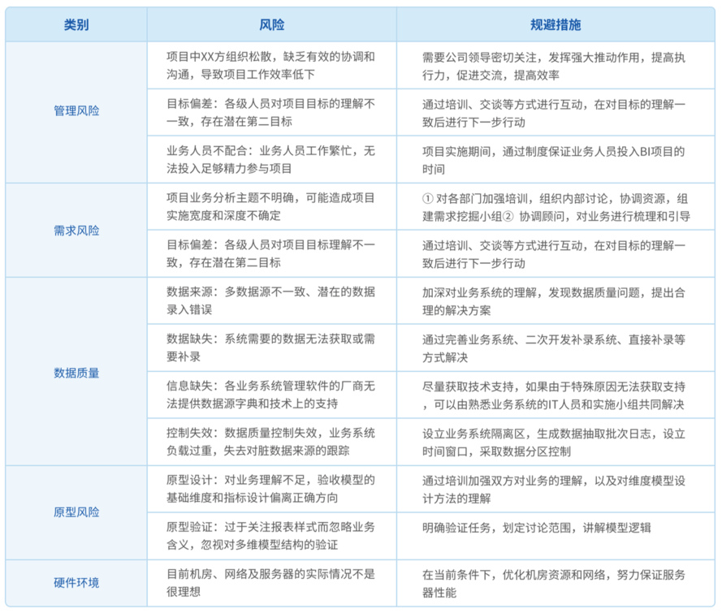Click the 业务人员不配合 risk cell
Image resolution: width=722 pixels, height=613 pixels.
(272, 159)
